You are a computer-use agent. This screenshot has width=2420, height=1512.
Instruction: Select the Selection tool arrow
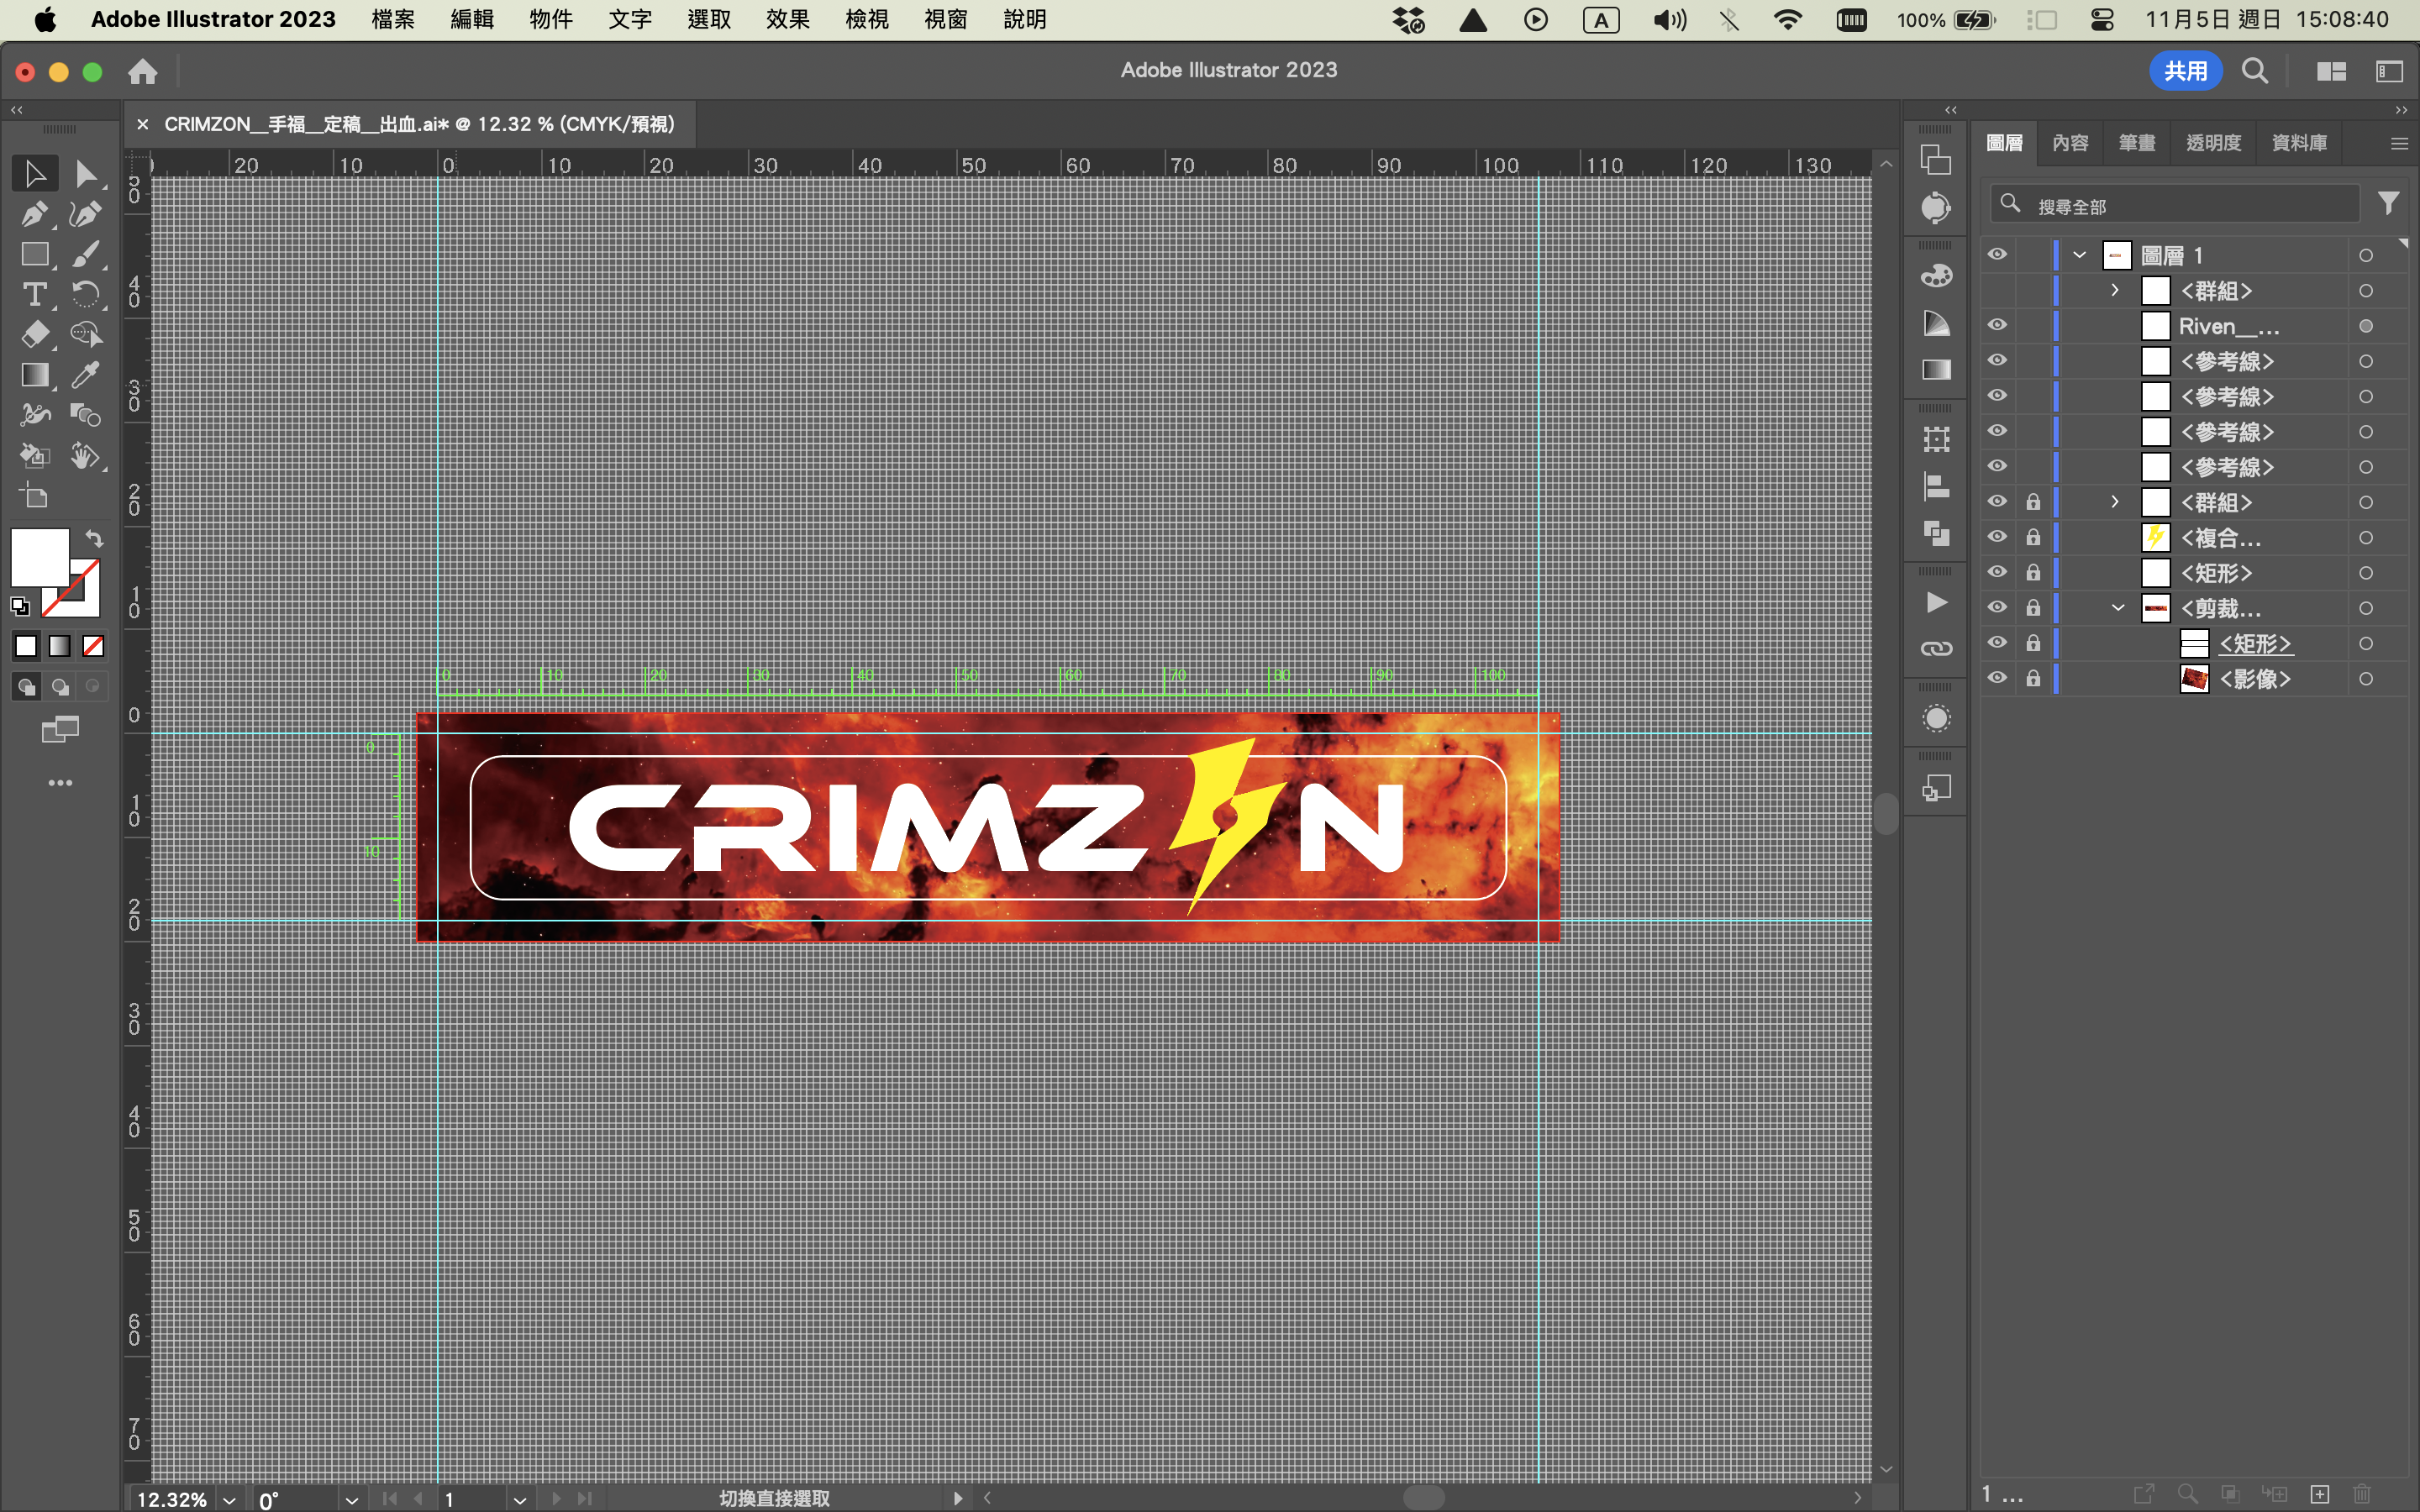click(35, 173)
